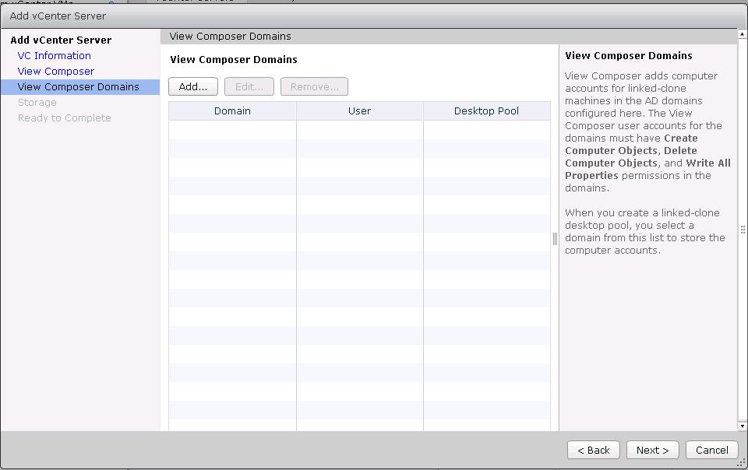
Task: Select the Ready to Complete step
Action: click(65, 118)
